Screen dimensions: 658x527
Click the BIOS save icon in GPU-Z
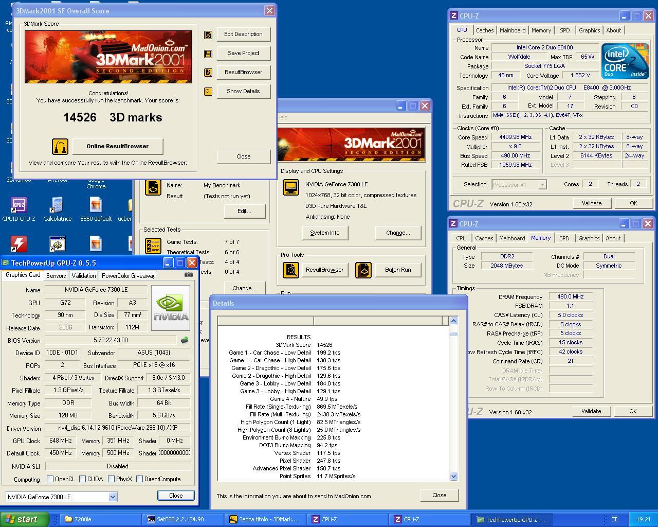tap(185, 340)
